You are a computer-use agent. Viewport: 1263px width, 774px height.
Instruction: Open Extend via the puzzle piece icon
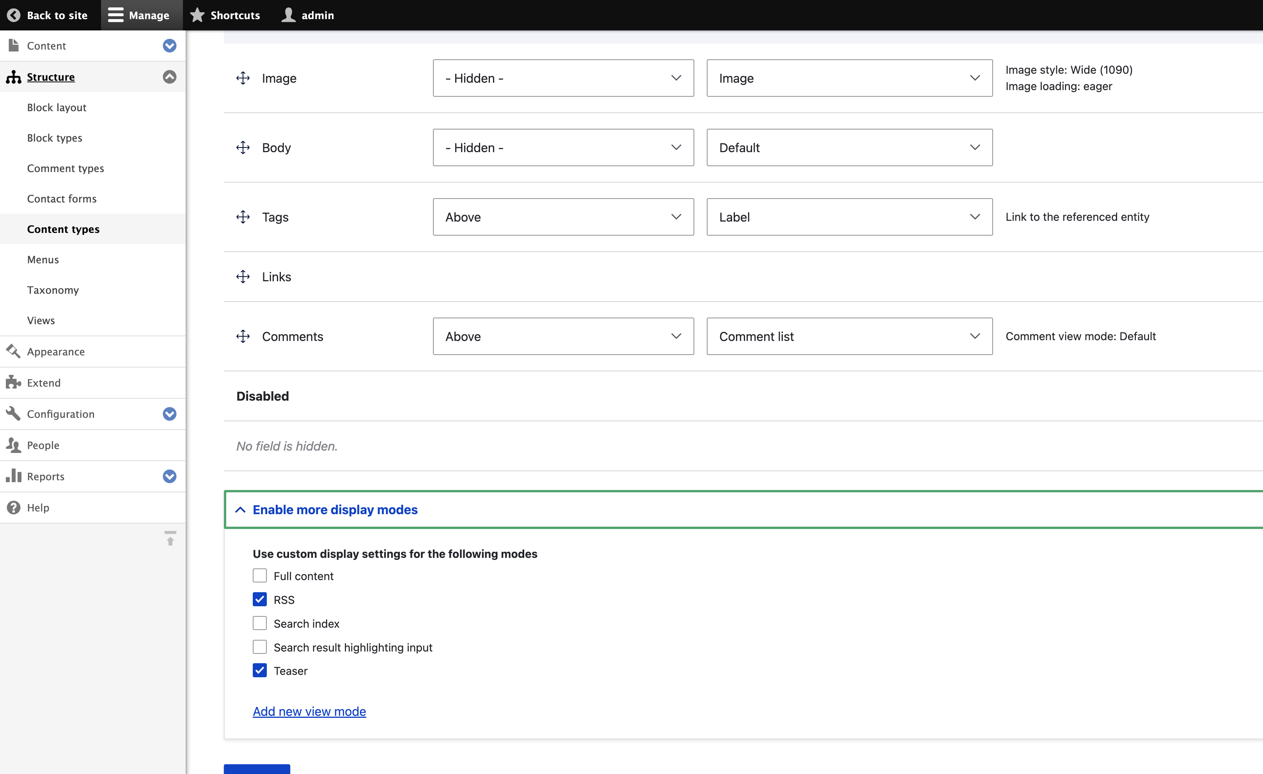[13, 382]
